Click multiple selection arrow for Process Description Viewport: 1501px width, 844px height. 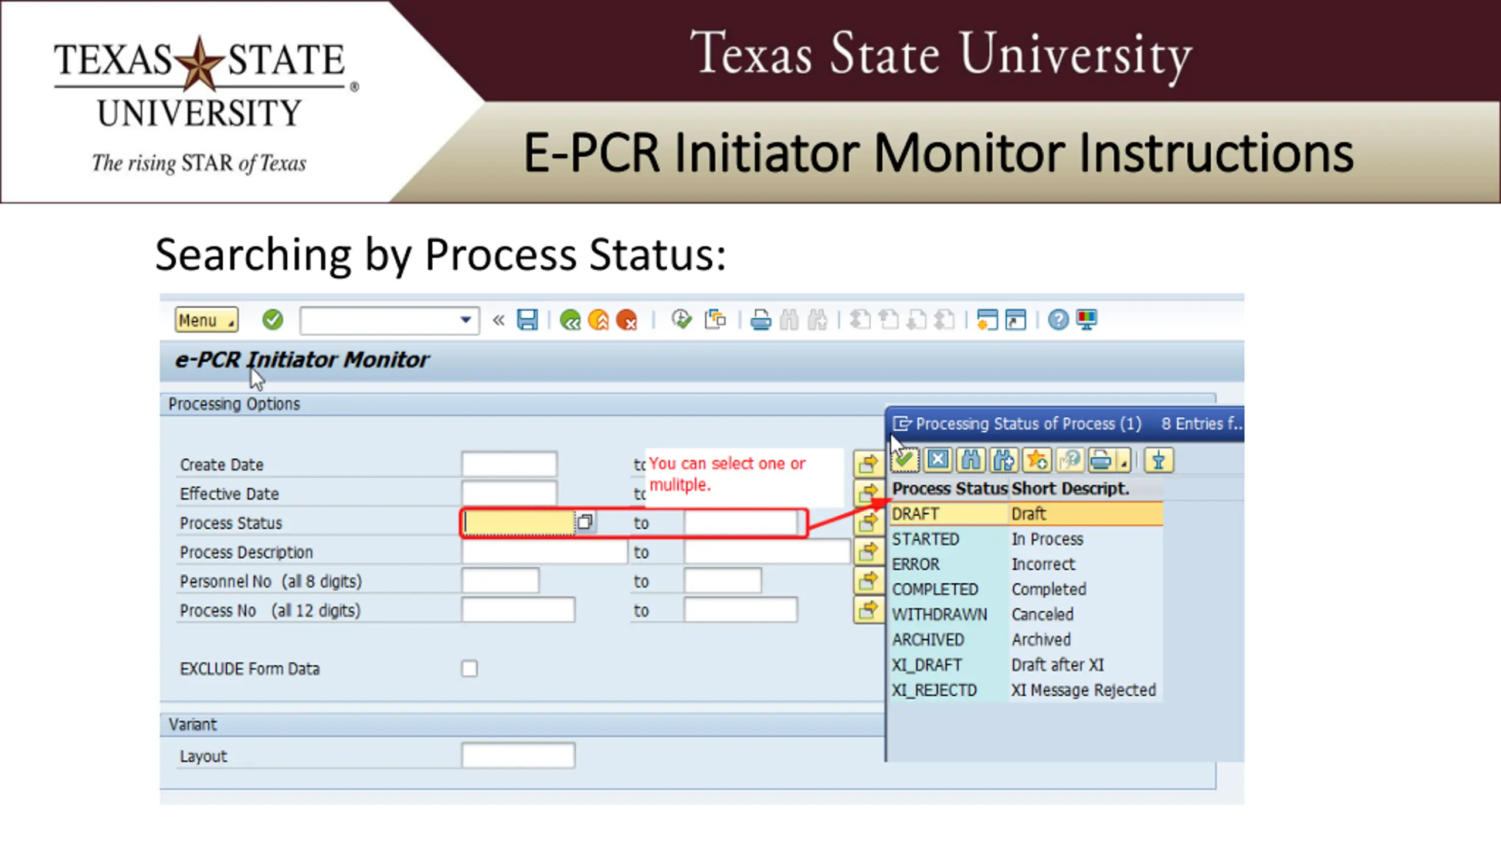(x=868, y=551)
